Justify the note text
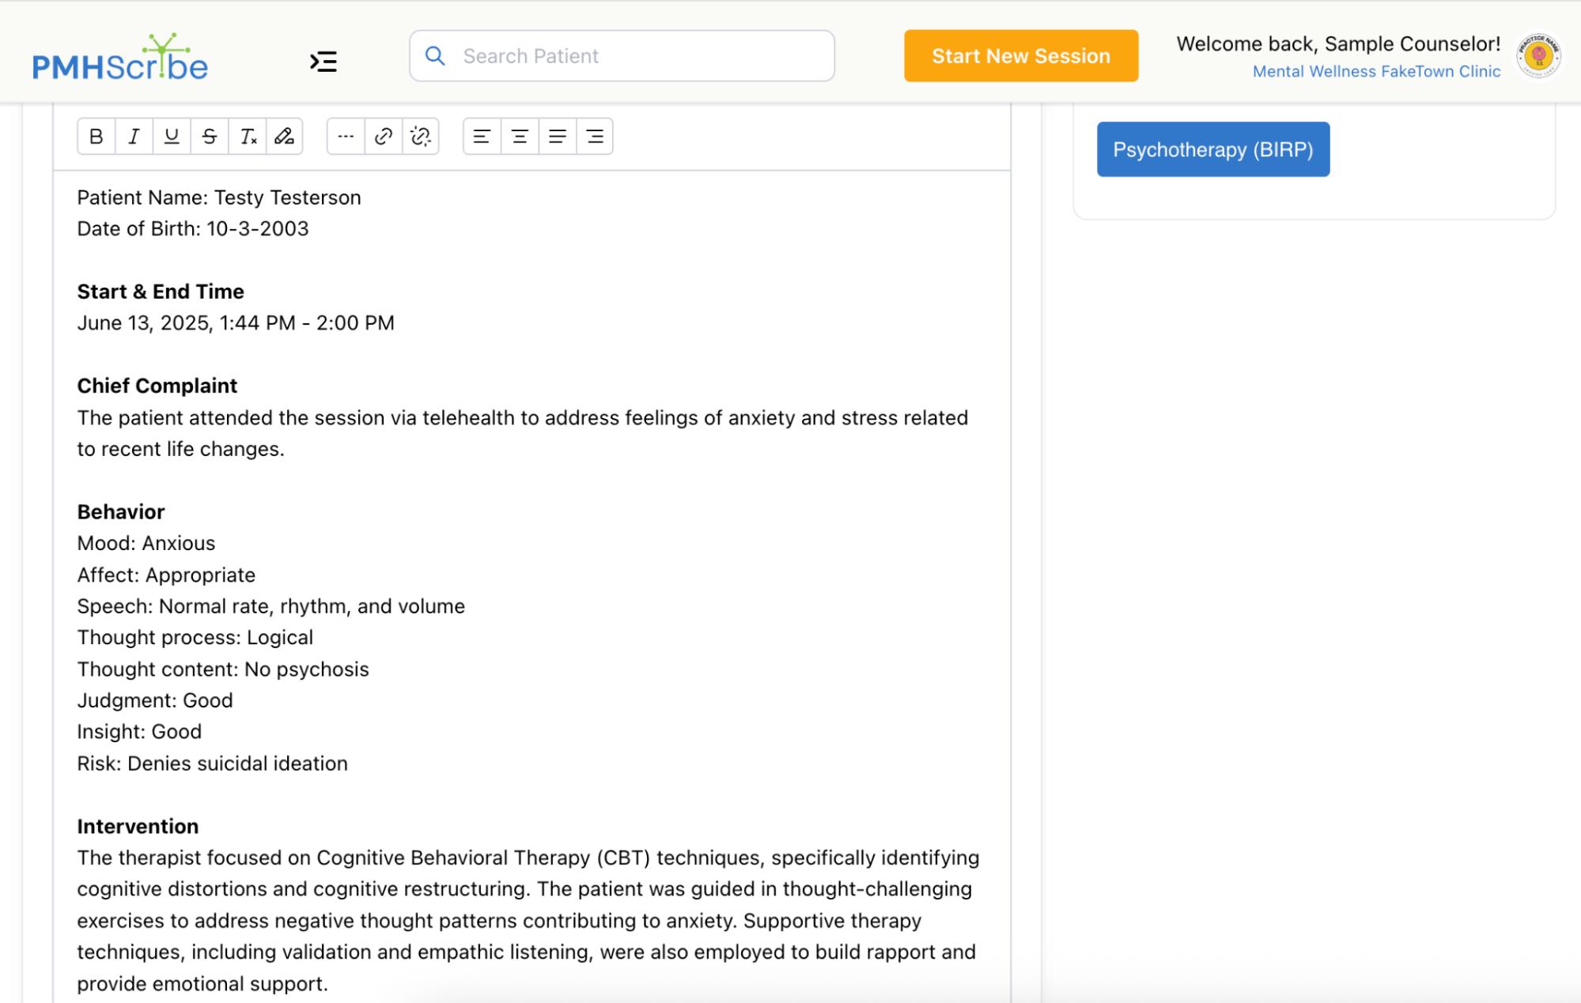1581x1003 pixels. pos(558,137)
